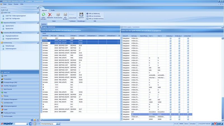Screen dimensions: 224x126
Task: Click the yellow star favorites icon
Action: (35, 120)
